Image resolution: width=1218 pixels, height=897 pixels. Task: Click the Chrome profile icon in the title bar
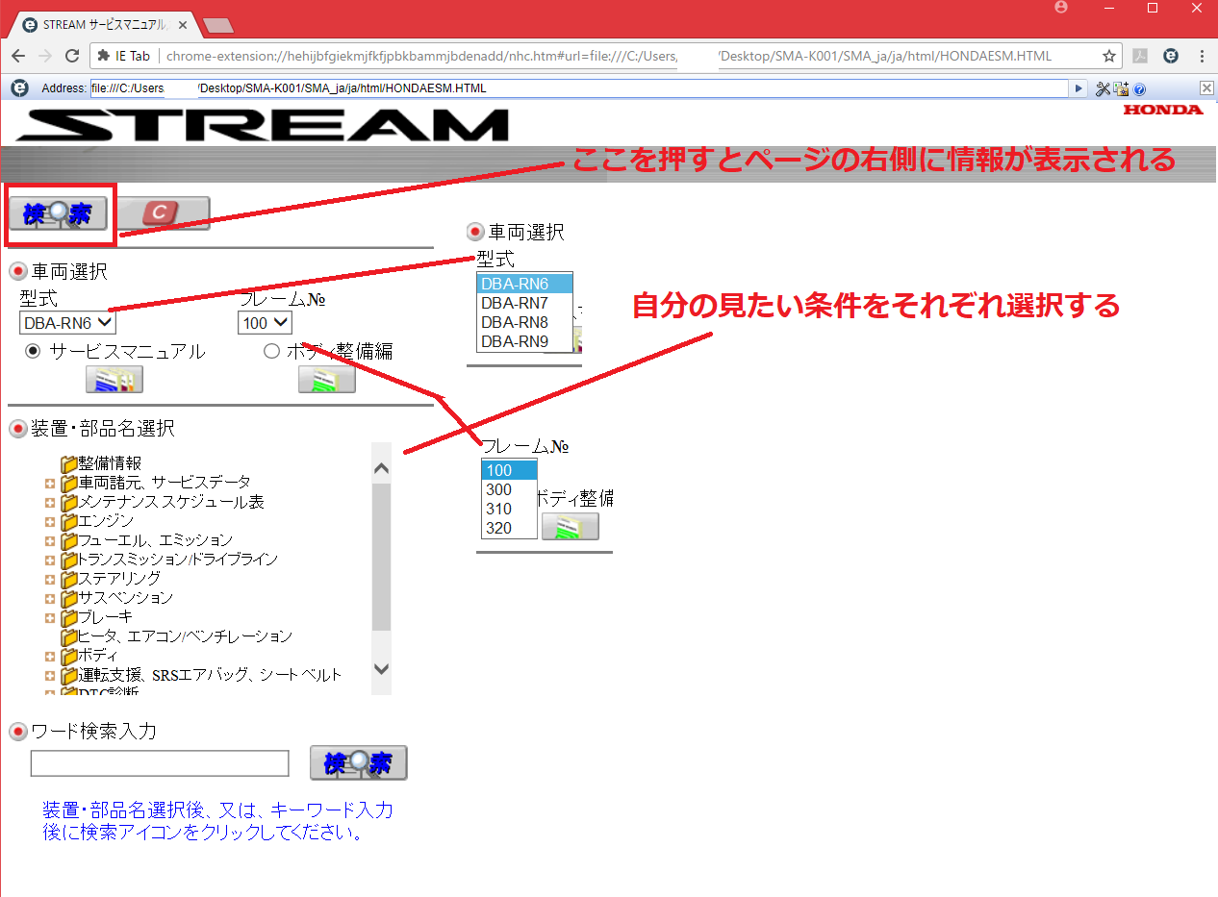click(1062, 8)
